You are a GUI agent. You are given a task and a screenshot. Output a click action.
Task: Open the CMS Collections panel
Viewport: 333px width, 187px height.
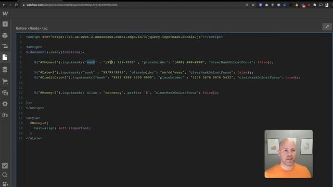point(5,70)
